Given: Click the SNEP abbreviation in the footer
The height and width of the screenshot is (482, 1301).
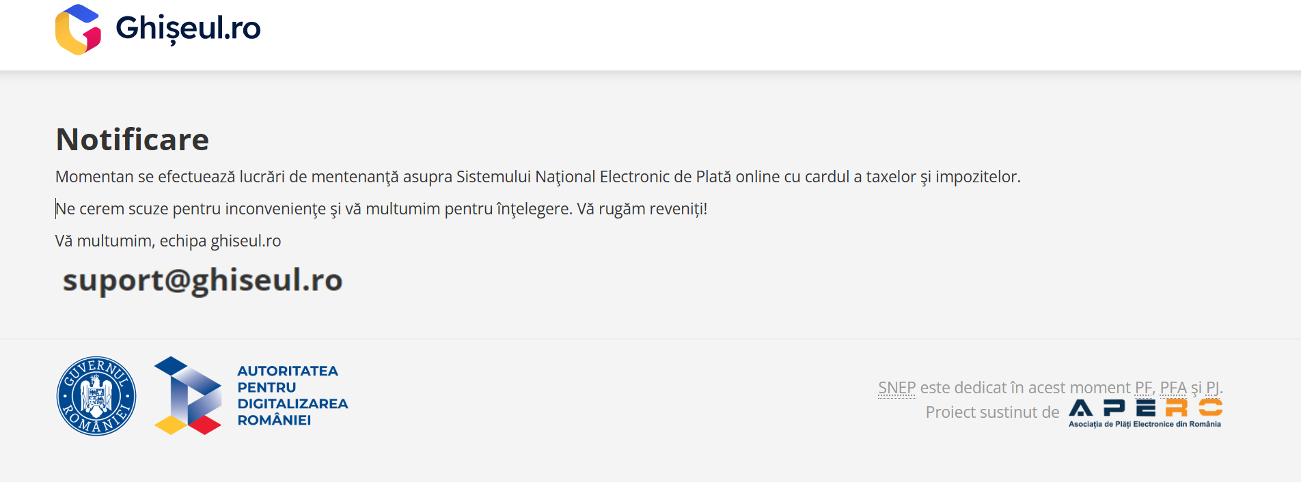Looking at the screenshot, I should tap(896, 388).
